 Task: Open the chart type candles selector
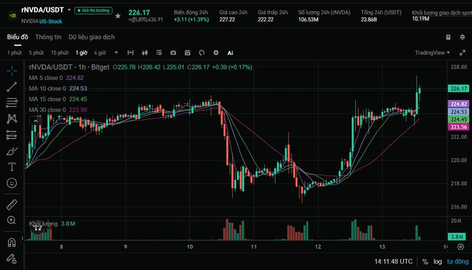pyautogui.click(x=145, y=53)
